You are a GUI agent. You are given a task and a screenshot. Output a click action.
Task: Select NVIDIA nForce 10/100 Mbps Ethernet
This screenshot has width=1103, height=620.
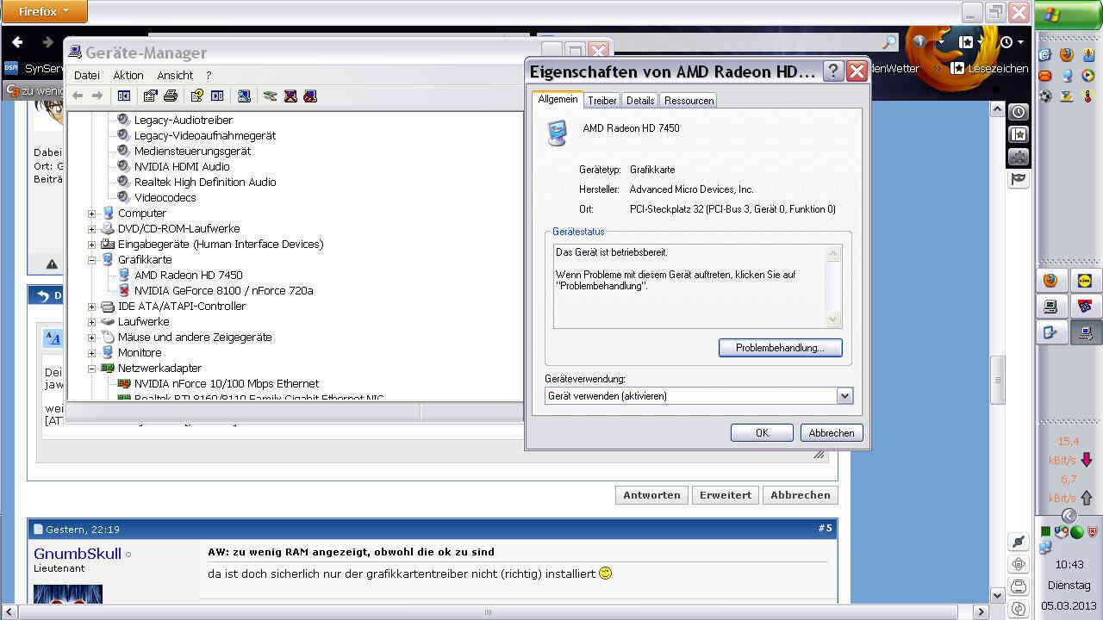(x=226, y=384)
